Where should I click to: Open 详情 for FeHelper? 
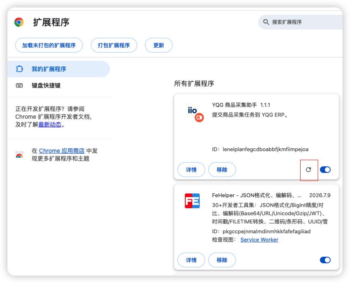[191, 260]
